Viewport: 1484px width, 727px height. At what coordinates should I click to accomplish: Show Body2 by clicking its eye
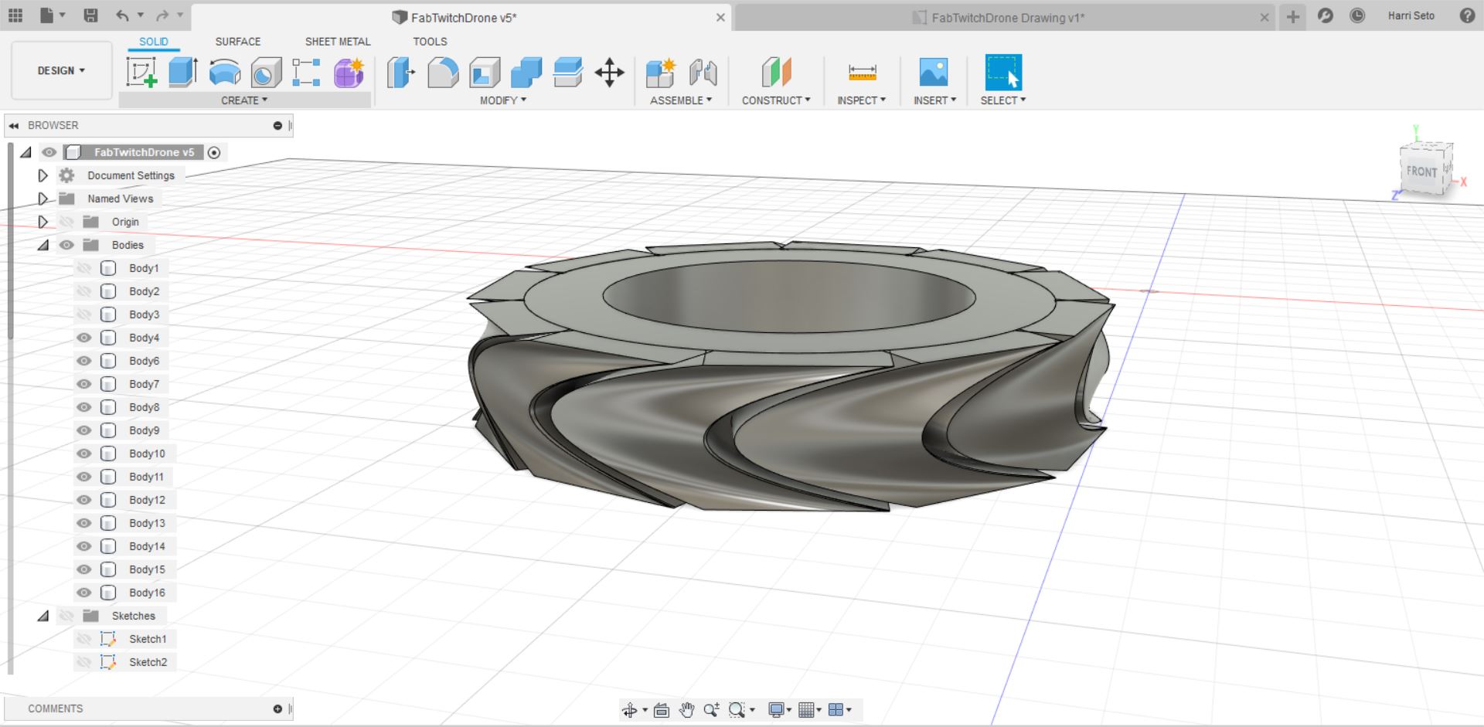tap(84, 291)
